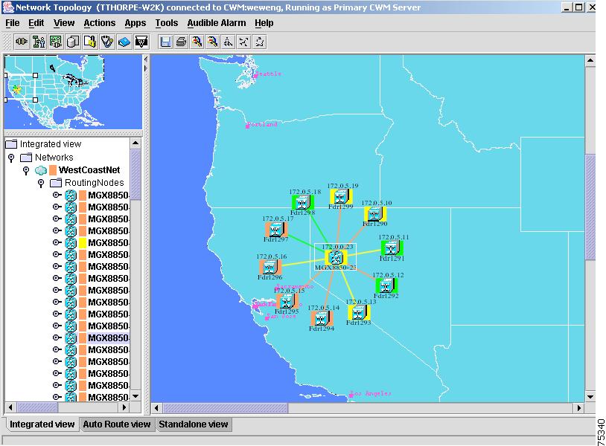Click the Los Angeles city marker
This screenshot has width=606, height=446.
tap(351, 395)
